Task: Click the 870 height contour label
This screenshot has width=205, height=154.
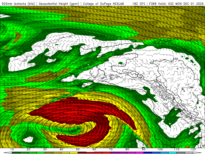Action: coord(134,89)
